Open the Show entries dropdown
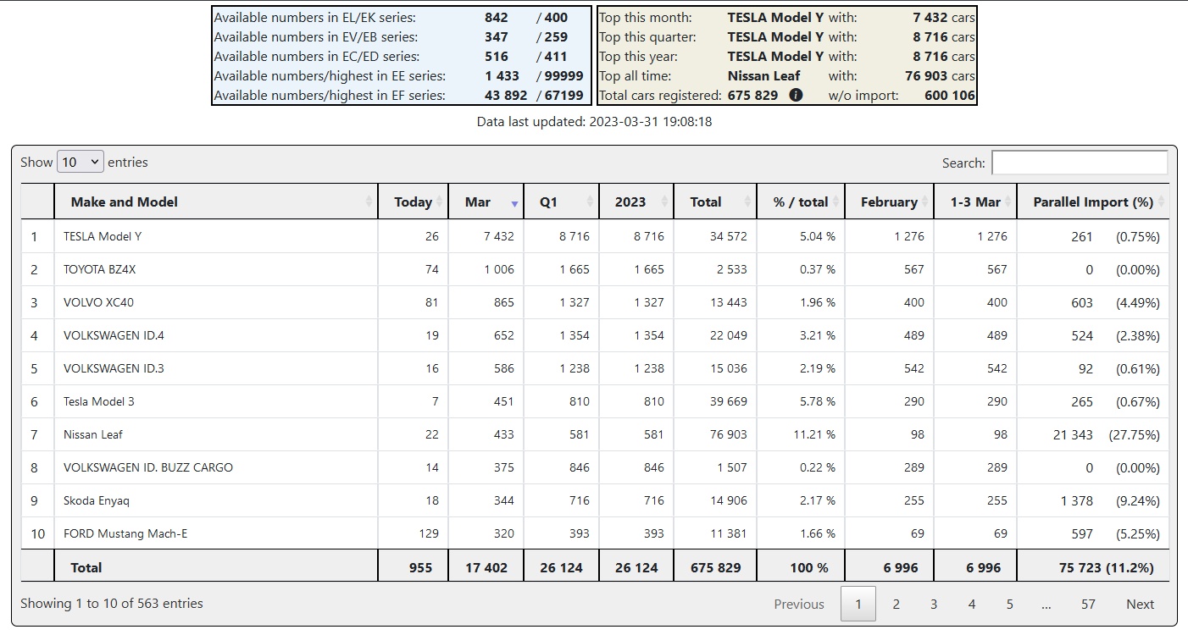The image size is (1188, 635). coord(80,162)
